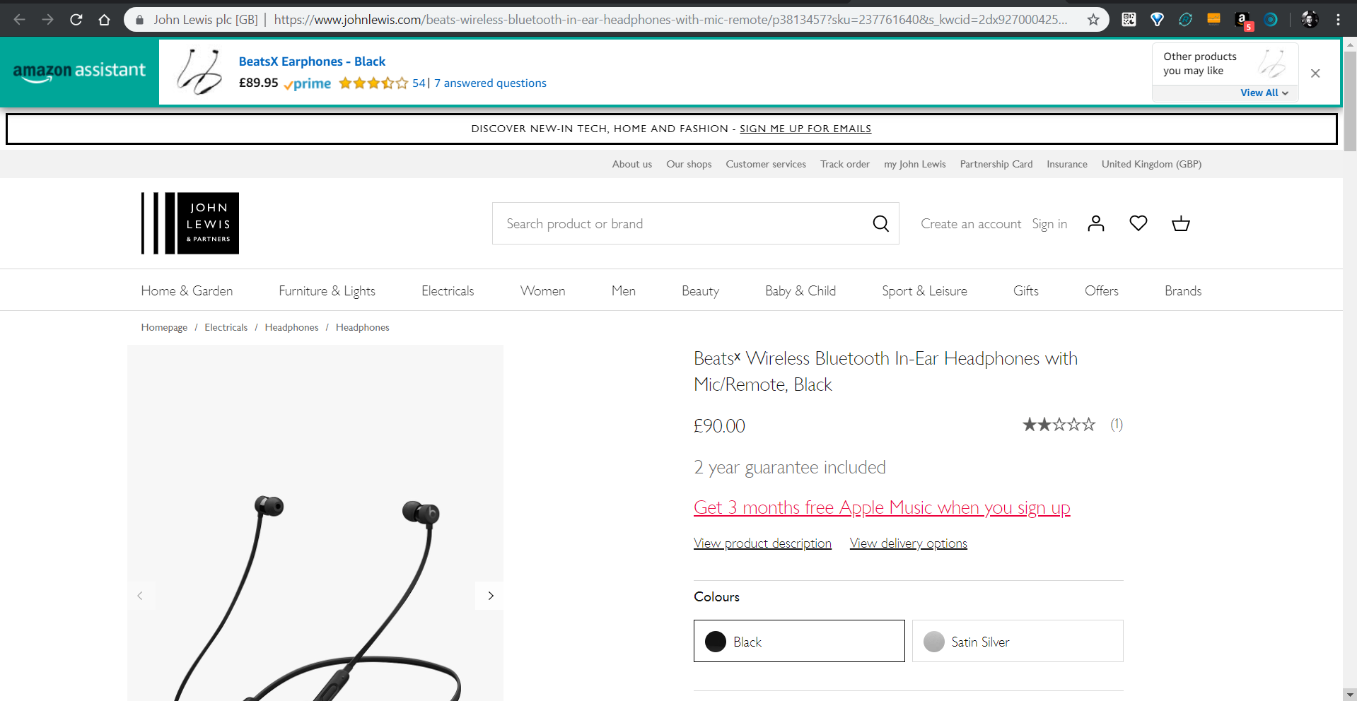Open the account person icon
This screenshot has width=1357, height=701.
pyautogui.click(x=1096, y=223)
